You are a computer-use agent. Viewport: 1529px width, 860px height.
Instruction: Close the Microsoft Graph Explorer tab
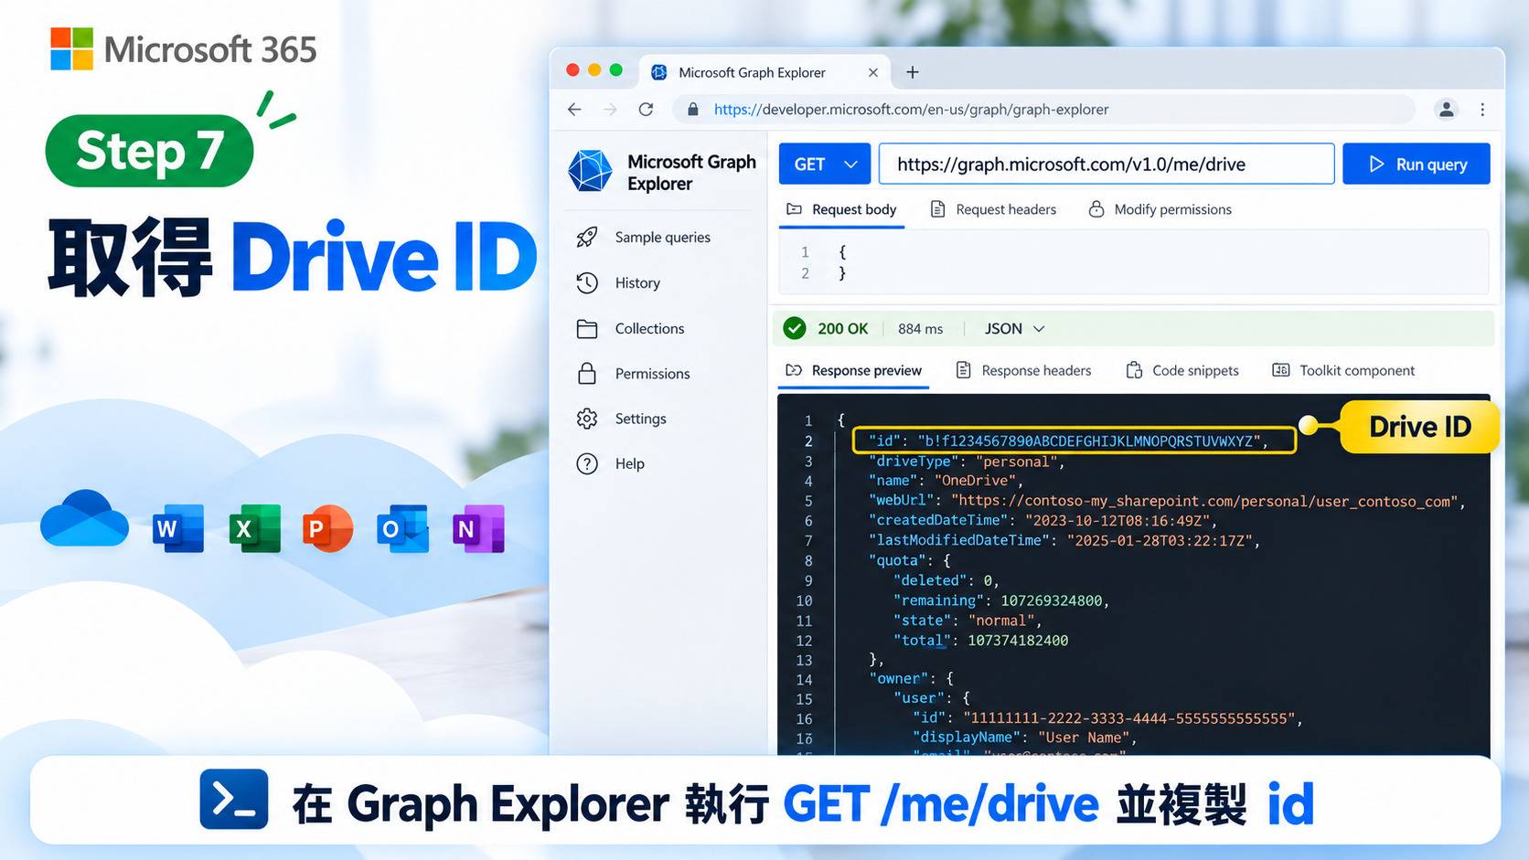(x=873, y=72)
